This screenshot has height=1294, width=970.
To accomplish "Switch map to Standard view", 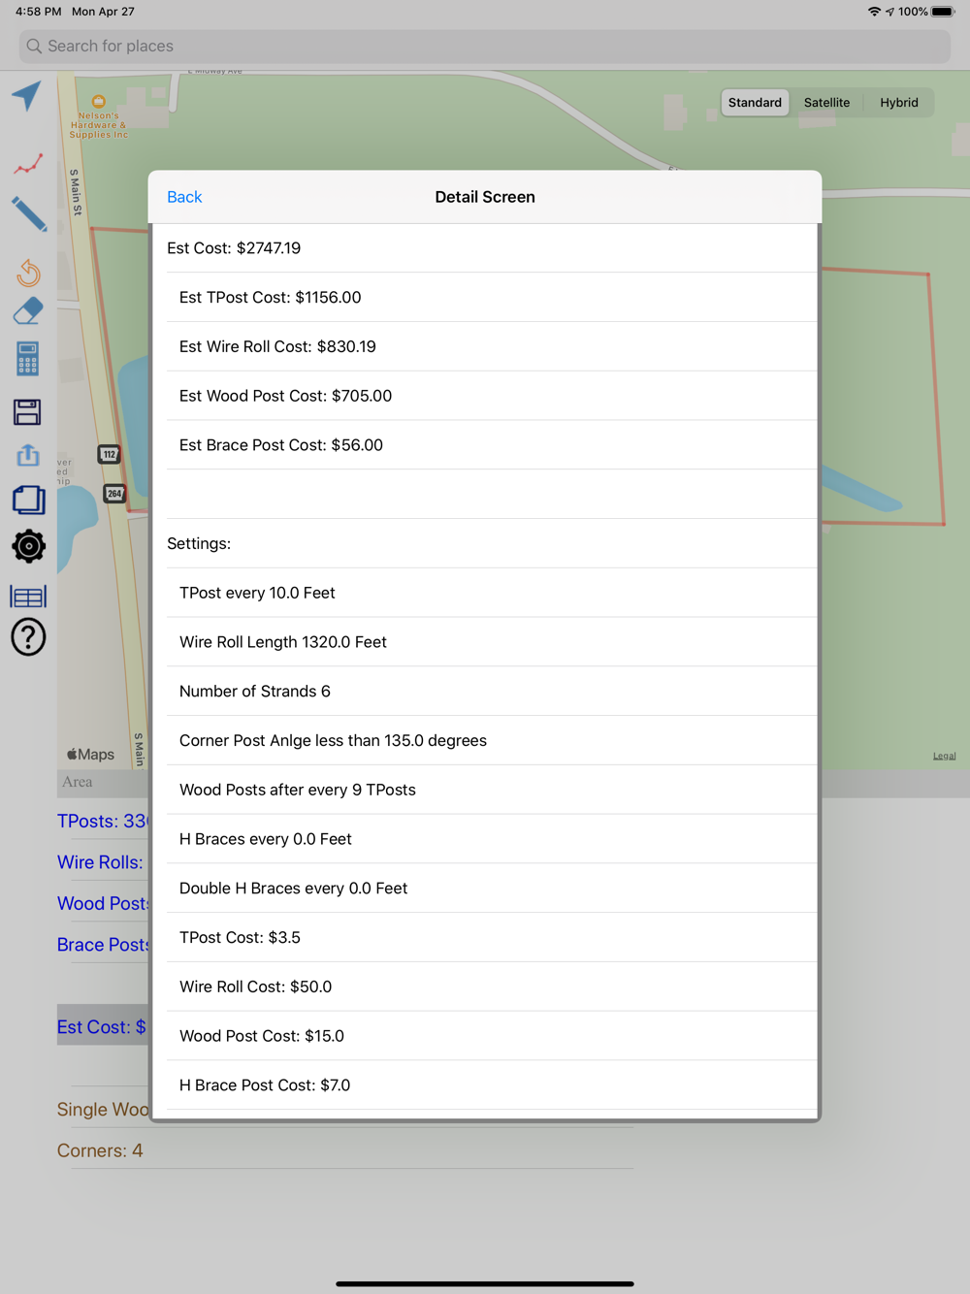I will click(755, 103).
